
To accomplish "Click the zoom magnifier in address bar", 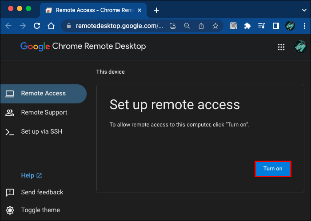I will [x=187, y=26].
